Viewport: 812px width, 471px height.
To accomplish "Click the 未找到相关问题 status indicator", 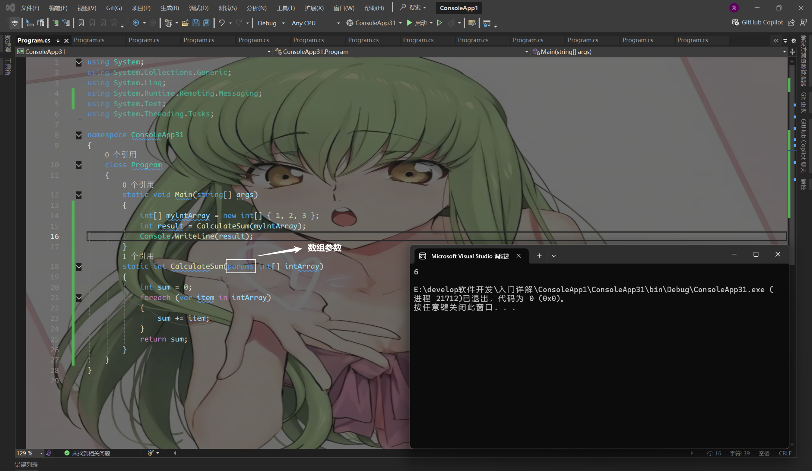I will pyautogui.click(x=87, y=453).
